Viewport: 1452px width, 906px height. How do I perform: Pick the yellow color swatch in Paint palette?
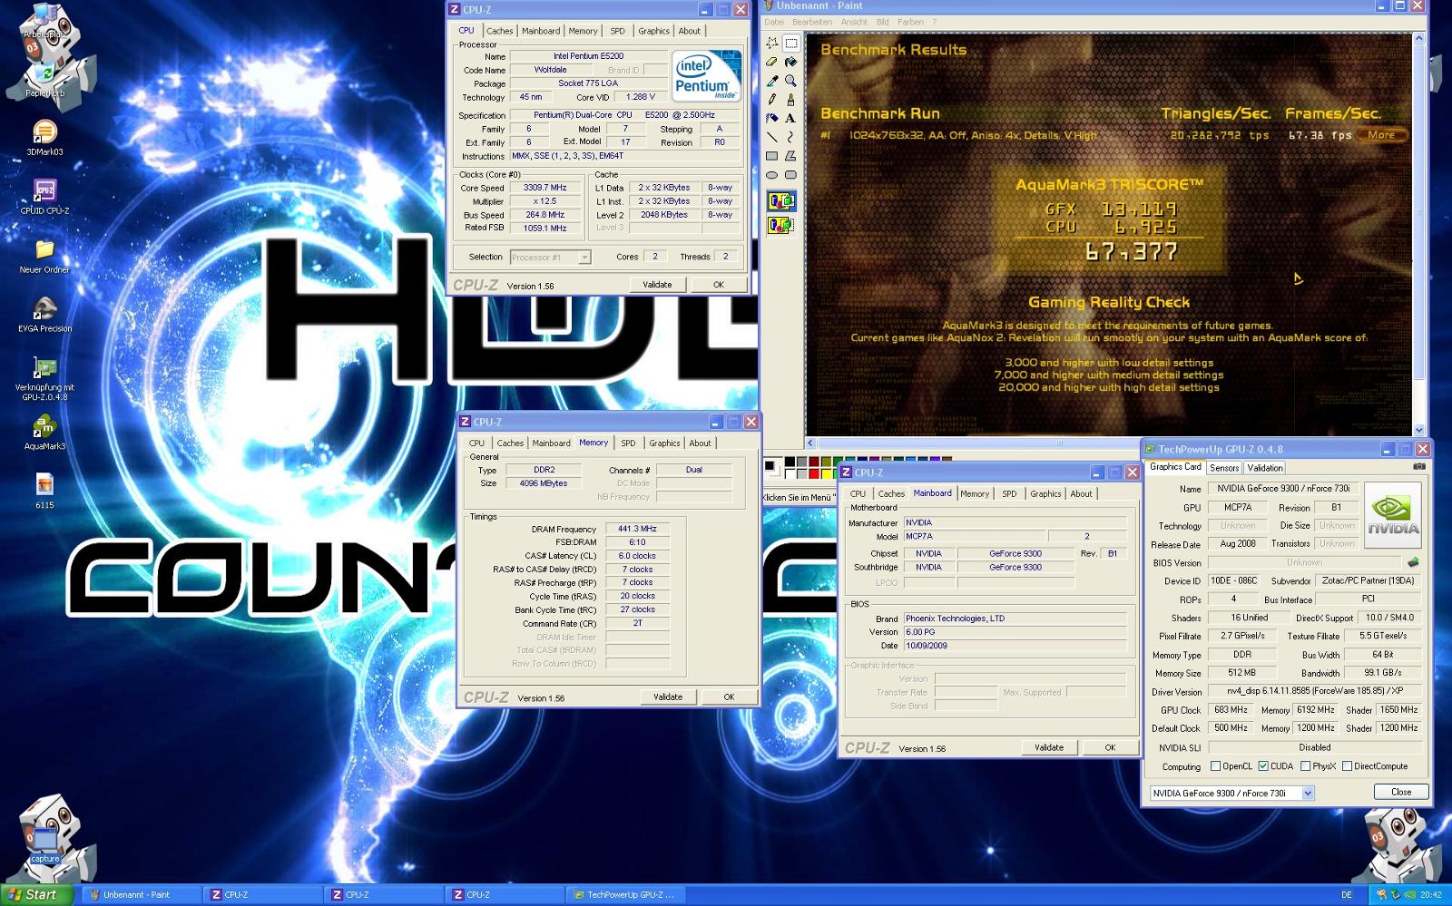click(x=826, y=473)
